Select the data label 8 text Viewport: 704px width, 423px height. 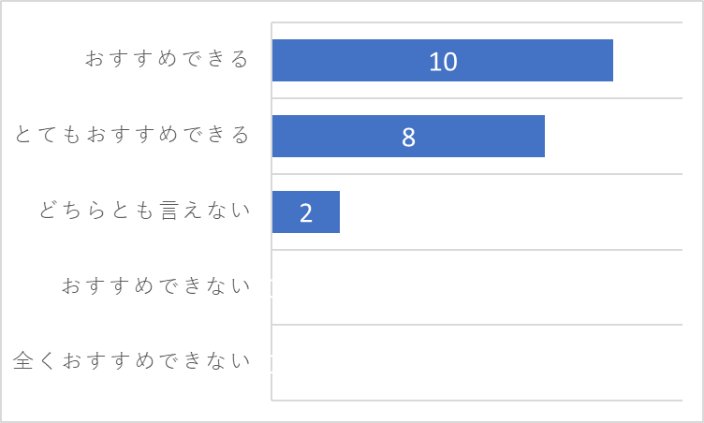tap(408, 138)
